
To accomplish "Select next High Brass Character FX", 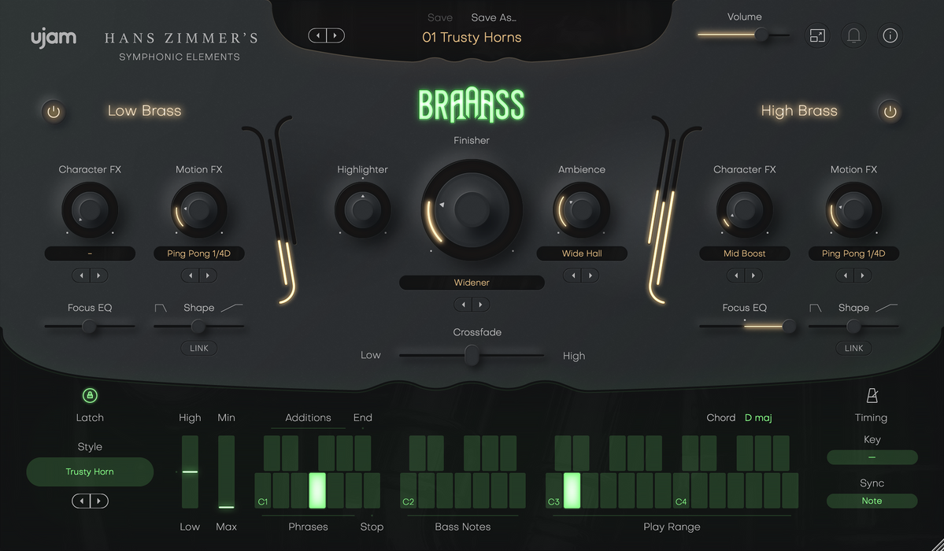I will pyautogui.click(x=753, y=275).
